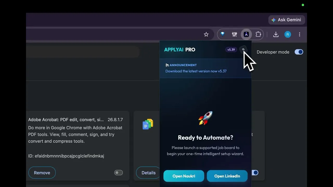Viewport: 333px width, 187px height.
Task: Click the ApplyAI extension toolbar icon
Action: [246, 34]
